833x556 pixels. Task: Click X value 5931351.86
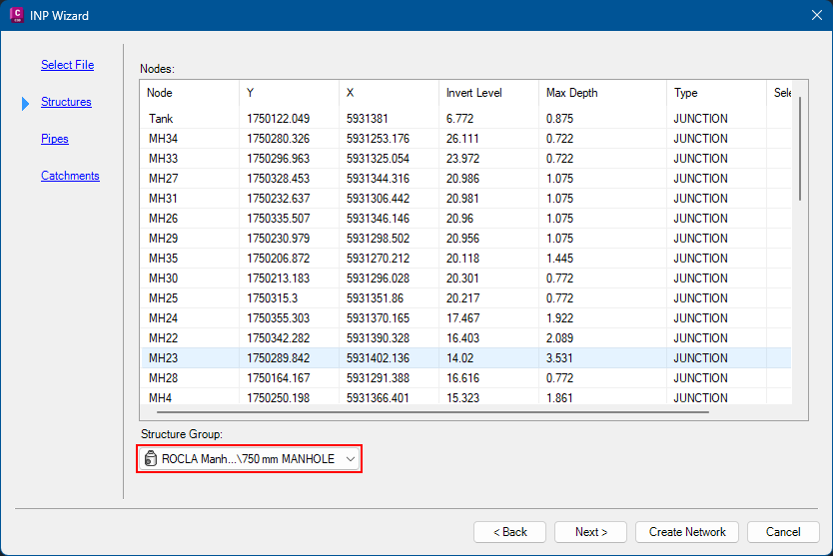375,298
